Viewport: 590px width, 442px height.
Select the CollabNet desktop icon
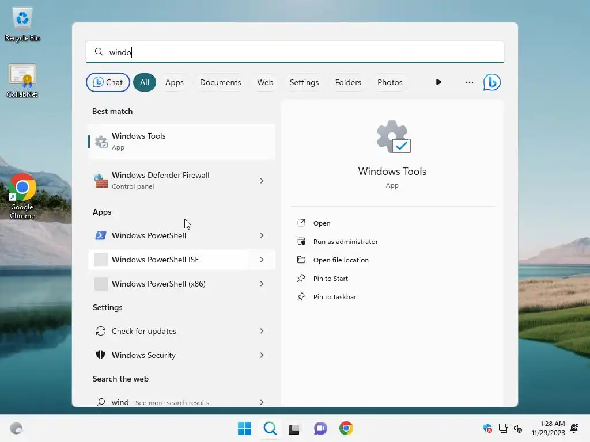pyautogui.click(x=22, y=81)
